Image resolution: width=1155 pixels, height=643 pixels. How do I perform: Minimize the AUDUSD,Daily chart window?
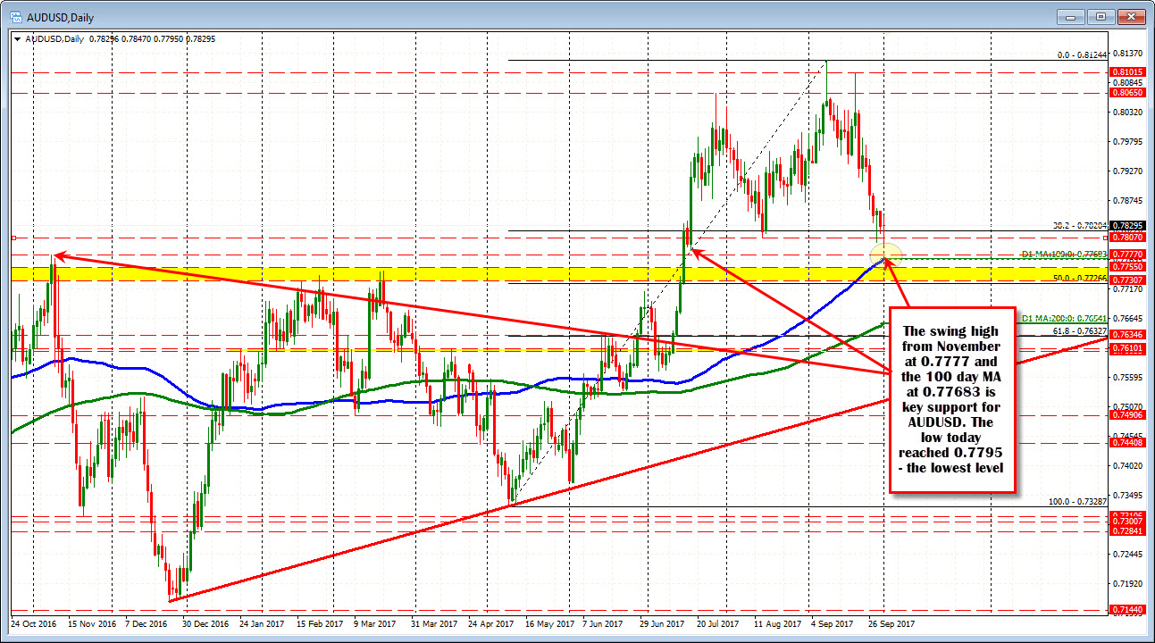click(1072, 16)
